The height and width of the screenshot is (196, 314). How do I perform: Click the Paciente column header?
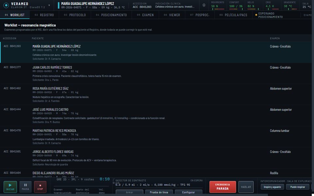click(x=38, y=38)
